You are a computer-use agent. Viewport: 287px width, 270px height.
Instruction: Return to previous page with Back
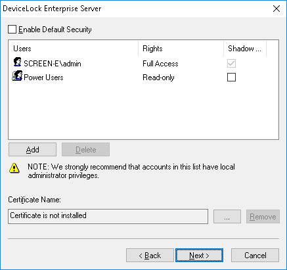tap(150, 256)
